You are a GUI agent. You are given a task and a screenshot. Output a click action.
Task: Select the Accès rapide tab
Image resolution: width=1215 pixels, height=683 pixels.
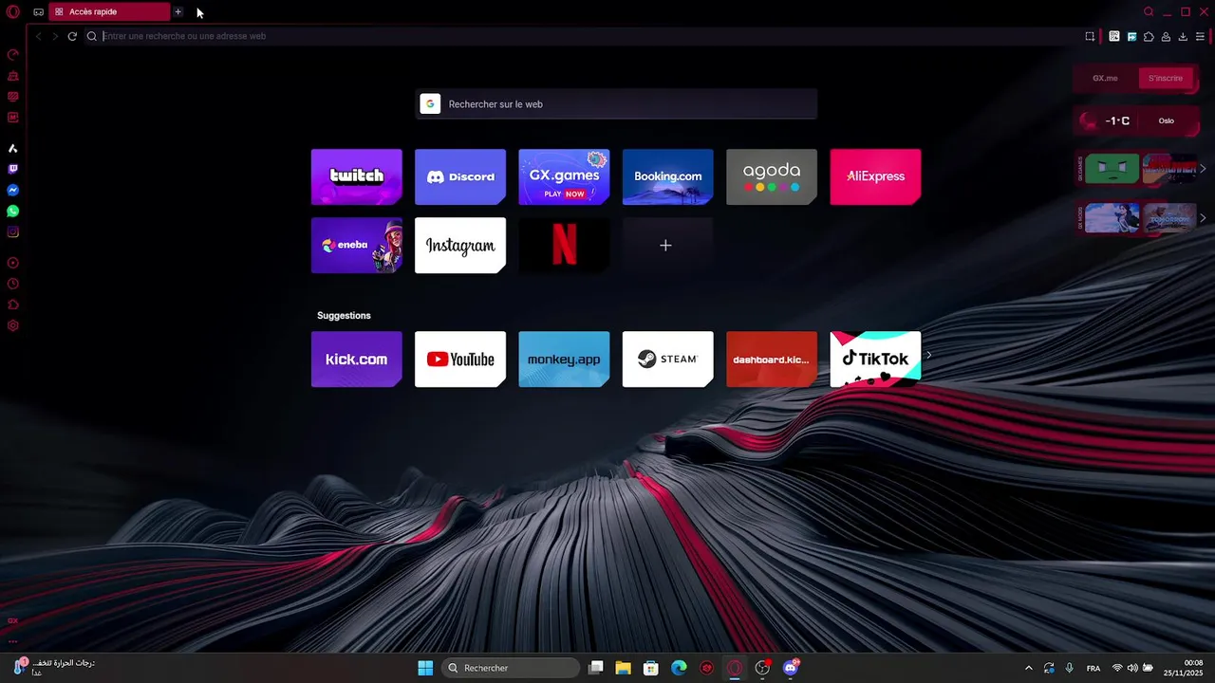[109, 11]
